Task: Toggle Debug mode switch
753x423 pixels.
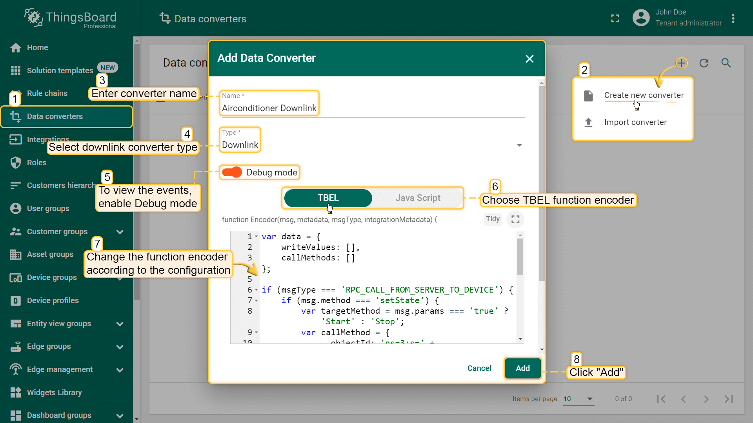Action: pos(232,172)
